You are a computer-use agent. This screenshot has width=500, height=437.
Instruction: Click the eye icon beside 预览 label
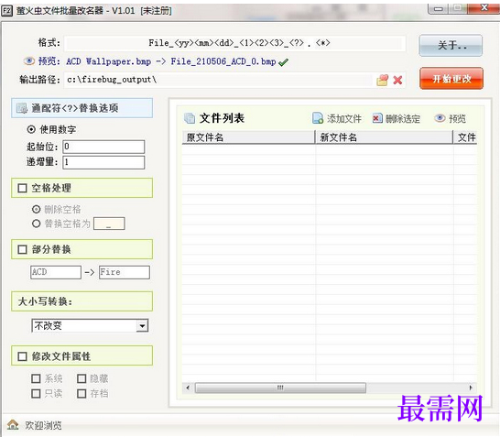click(x=29, y=61)
